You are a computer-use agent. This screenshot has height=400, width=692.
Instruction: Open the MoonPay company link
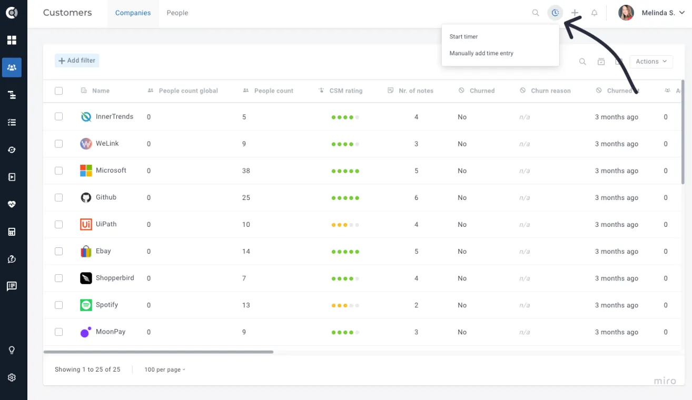point(111,332)
